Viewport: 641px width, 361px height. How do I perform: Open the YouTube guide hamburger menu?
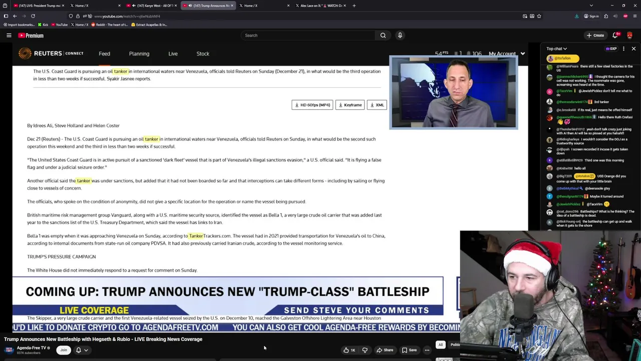pos(9,35)
